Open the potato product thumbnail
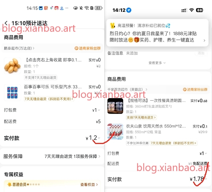The height and width of the screenshot is (192, 212). (12, 66)
